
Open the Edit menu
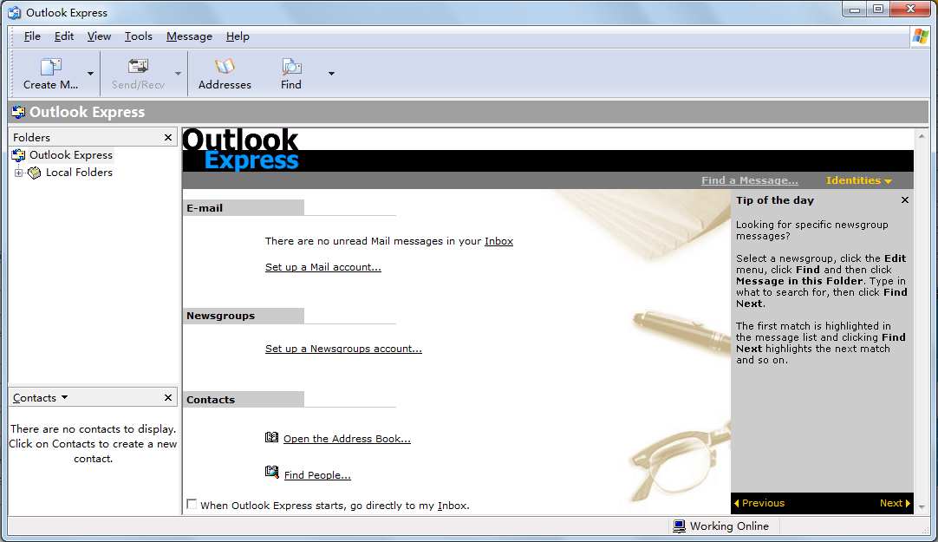[64, 36]
